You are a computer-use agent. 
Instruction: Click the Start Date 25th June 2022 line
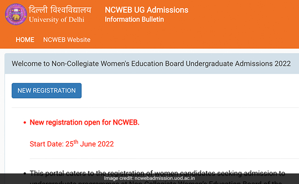coord(71,144)
